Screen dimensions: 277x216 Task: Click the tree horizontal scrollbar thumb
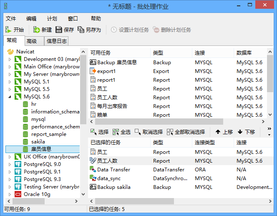click(28, 201)
